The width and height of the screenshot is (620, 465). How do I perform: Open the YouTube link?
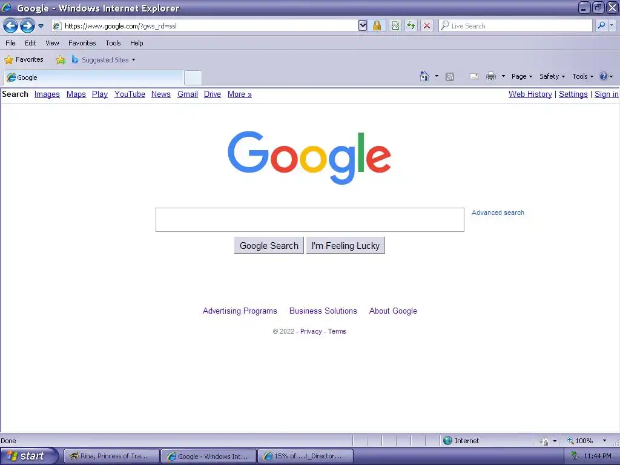[x=130, y=94]
